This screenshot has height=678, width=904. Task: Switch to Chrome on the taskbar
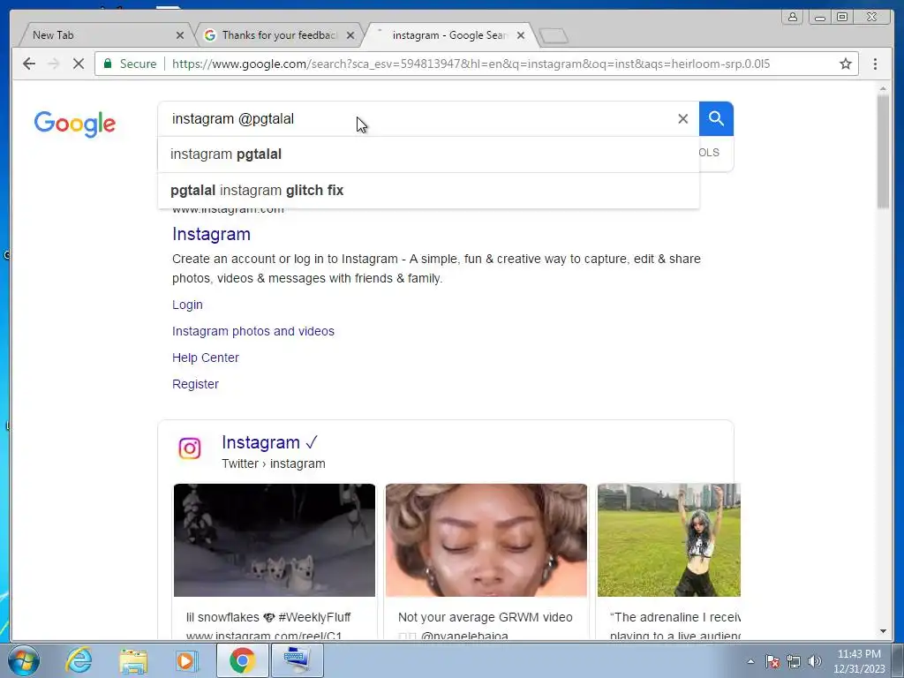pos(243,660)
